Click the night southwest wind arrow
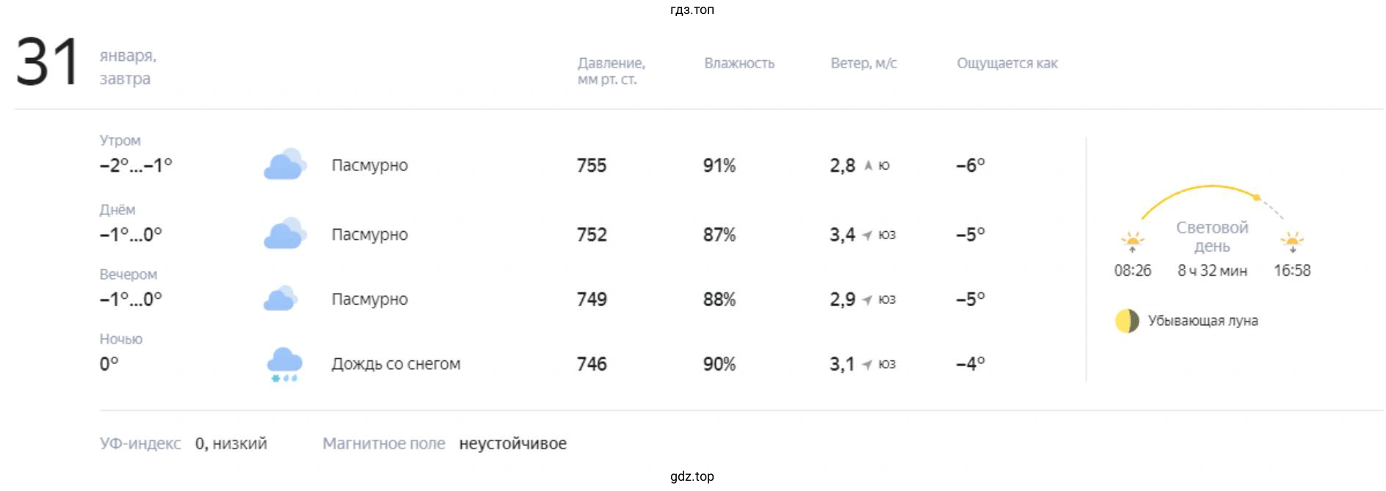This screenshot has width=1386, height=491. coord(867,365)
